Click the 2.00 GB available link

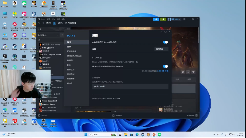[163, 71]
